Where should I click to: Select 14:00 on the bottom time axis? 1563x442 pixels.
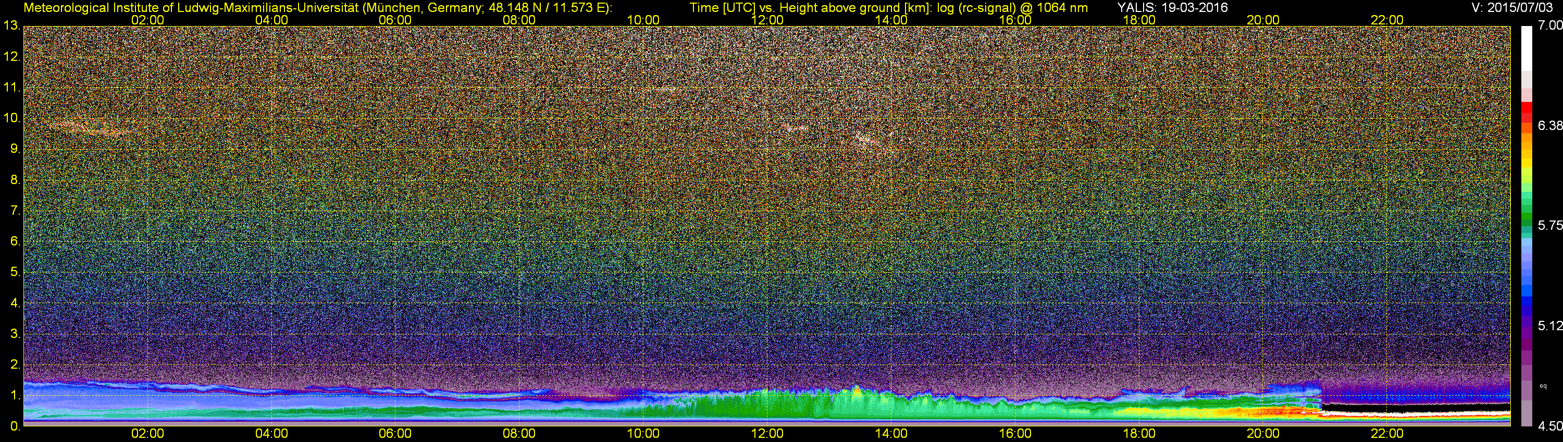tap(891, 434)
